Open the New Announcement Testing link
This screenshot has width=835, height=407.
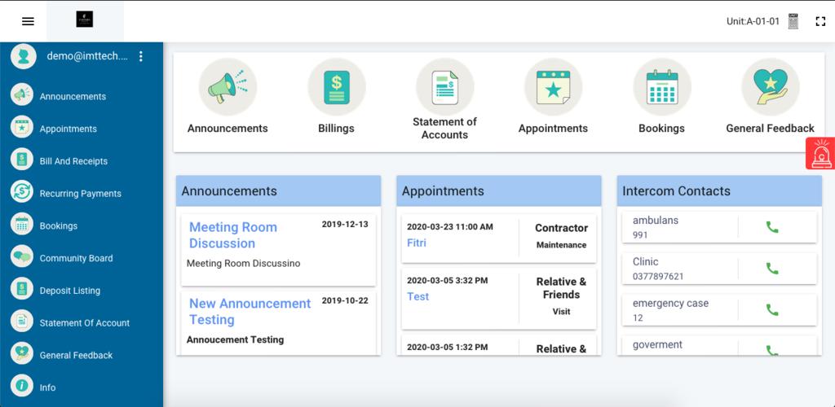(250, 312)
